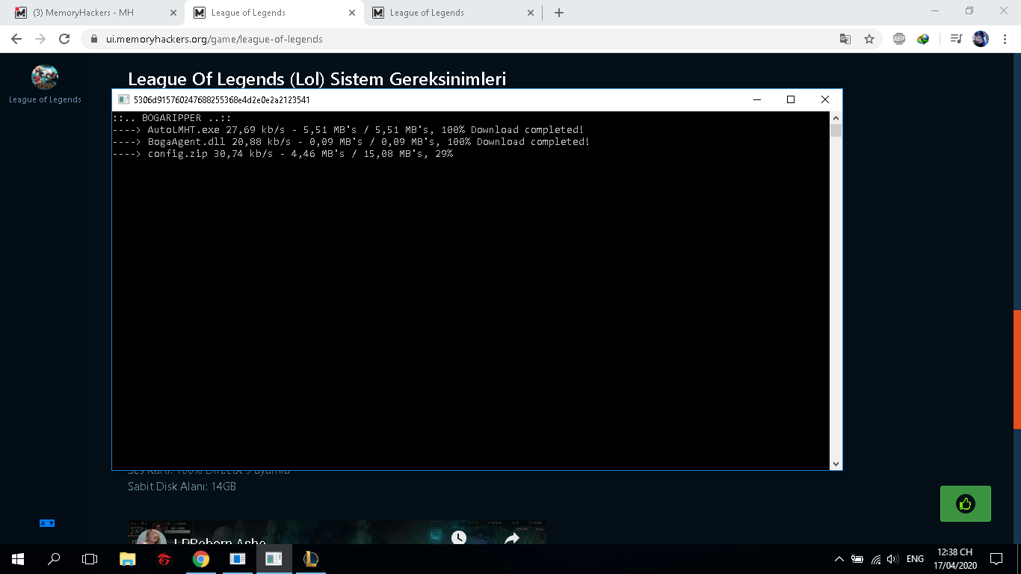Click the Sistem Gereksinimleri page heading
This screenshot has width=1021, height=574.
click(x=317, y=78)
